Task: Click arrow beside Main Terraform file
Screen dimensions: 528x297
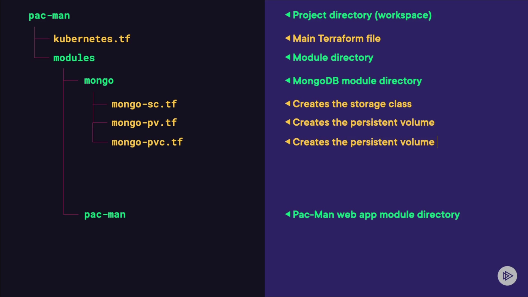Action: coord(288,38)
